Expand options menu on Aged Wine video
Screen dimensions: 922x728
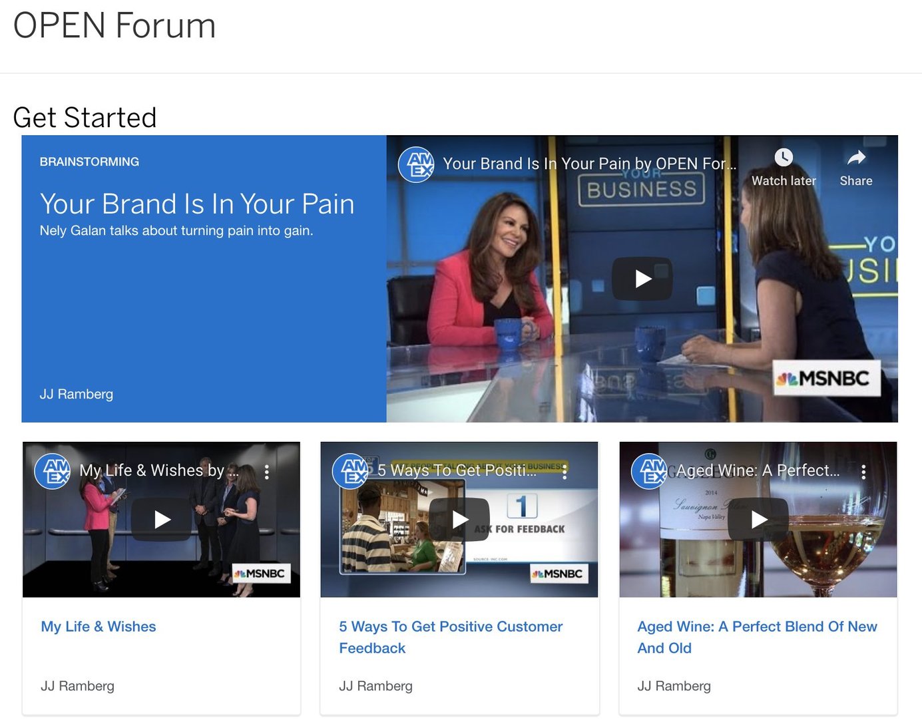point(863,471)
